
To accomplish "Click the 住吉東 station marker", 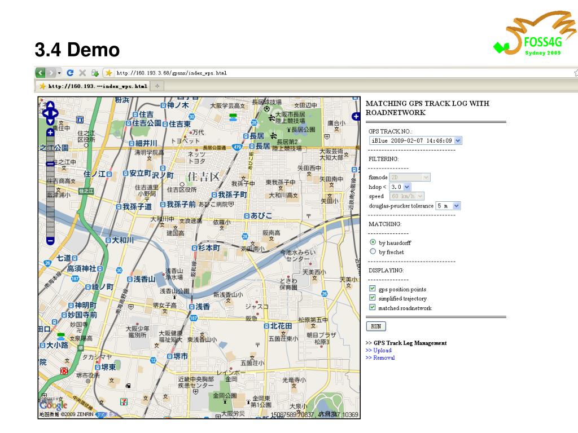I will point(165,125).
